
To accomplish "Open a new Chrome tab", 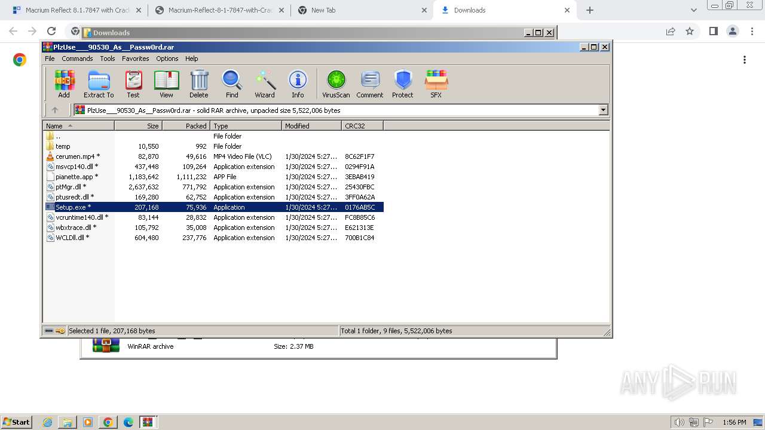I will pos(590,10).
